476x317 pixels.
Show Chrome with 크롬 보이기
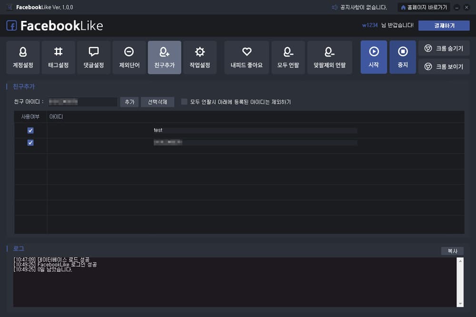pos(444,67)
